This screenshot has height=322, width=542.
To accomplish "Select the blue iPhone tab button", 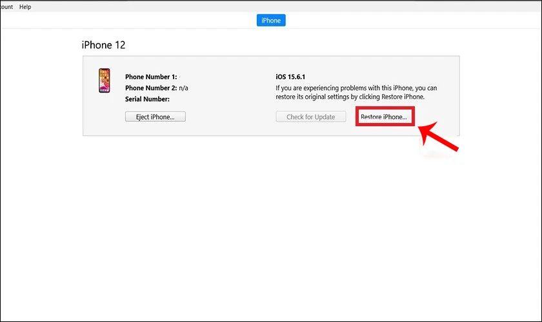I will click(x=271, y=21).
